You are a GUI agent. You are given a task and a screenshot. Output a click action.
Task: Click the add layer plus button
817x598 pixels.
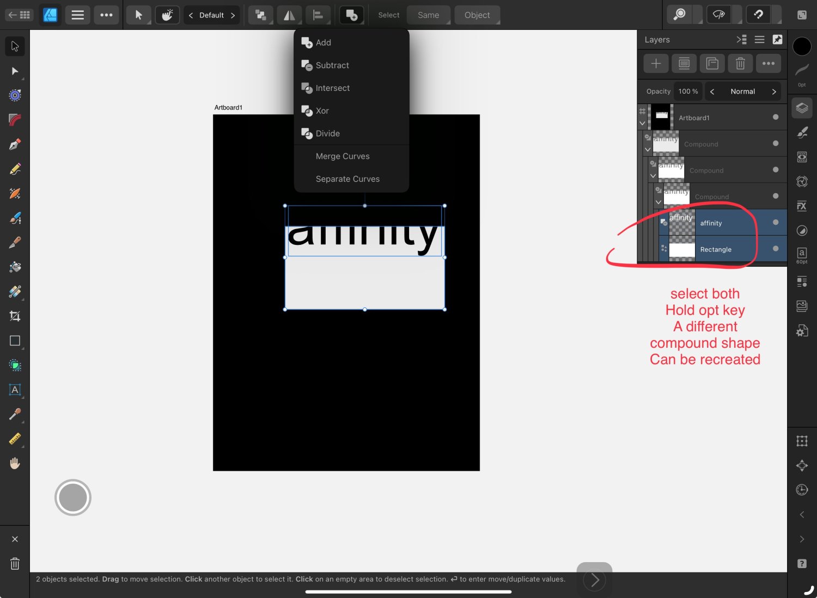point(656,64)
